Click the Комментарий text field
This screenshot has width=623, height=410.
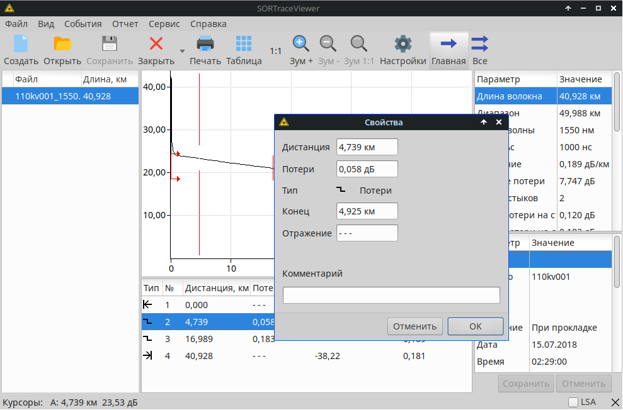(391, 296)
